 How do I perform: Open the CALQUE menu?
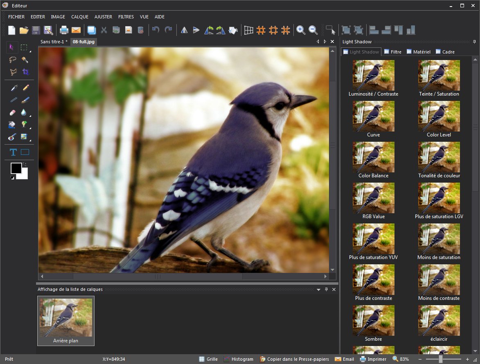pos(80,17)
